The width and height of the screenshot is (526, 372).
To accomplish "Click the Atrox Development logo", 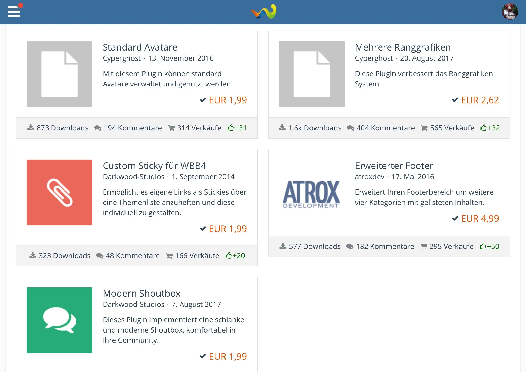I will tap(311, 194).
